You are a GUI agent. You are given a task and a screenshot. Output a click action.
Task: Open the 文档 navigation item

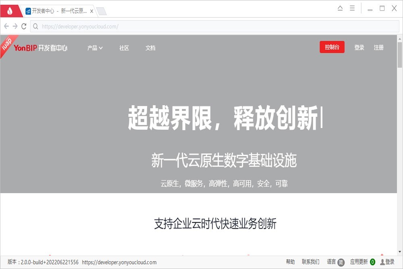pos(150,48)
